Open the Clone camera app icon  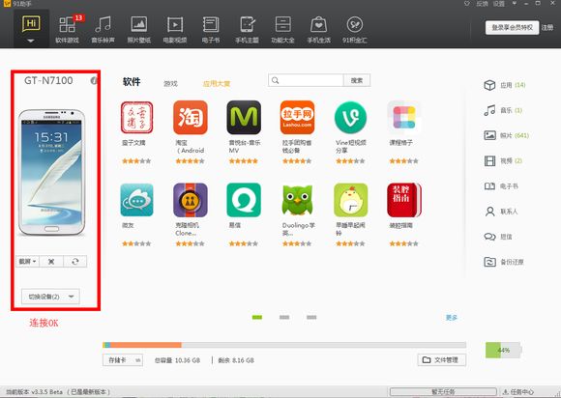(191, 200)
